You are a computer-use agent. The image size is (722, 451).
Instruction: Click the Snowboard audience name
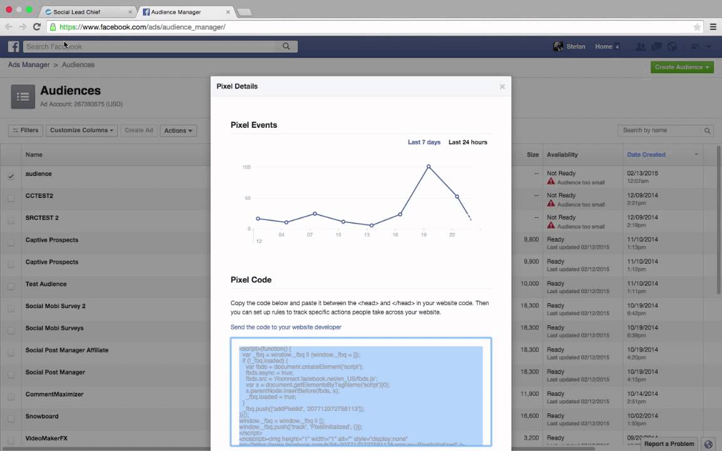42,417
